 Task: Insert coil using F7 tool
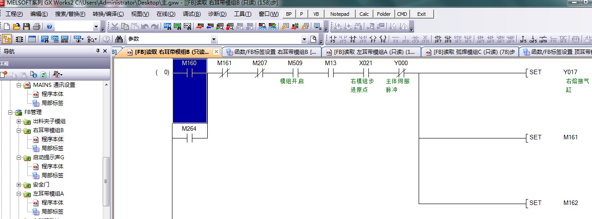pyautogui.click(x=373, y=39)
